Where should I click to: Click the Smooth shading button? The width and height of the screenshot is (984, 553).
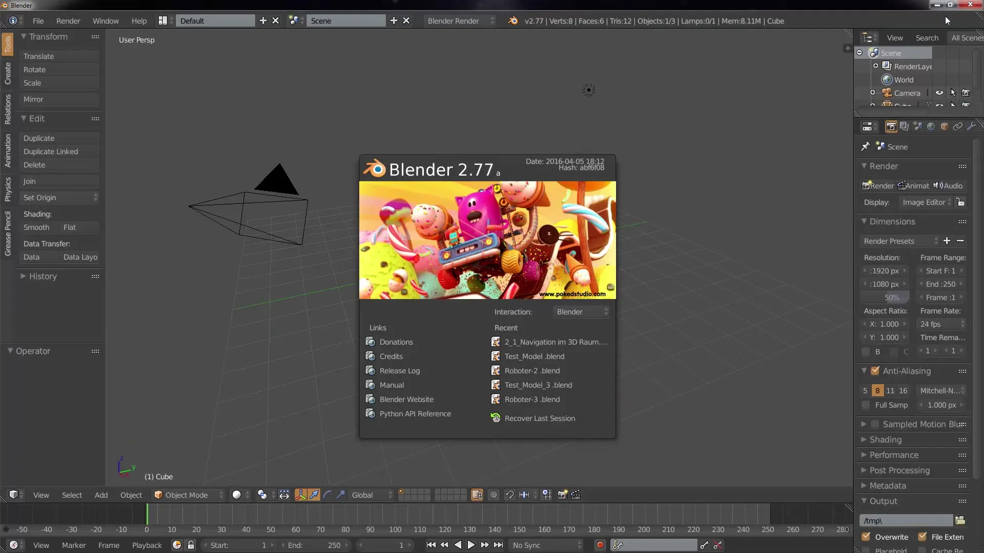click(38, 227)
